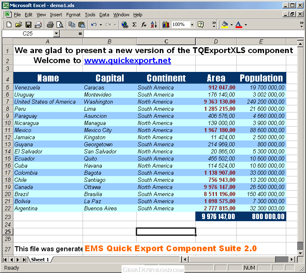This screenshot has height=273, width=306.
Task: Click the New blank workbook icon
Action: [9, 25]
